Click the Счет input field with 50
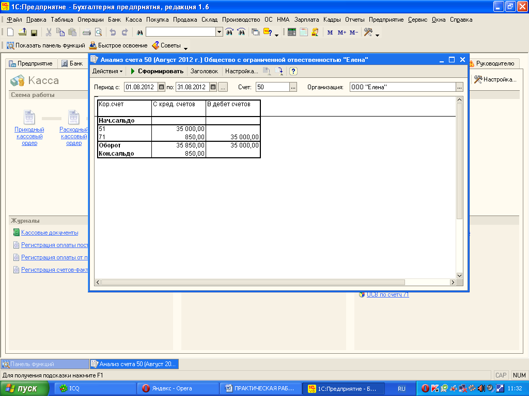The width and height of the screenshot is (529, 396). tap(273, 87)
